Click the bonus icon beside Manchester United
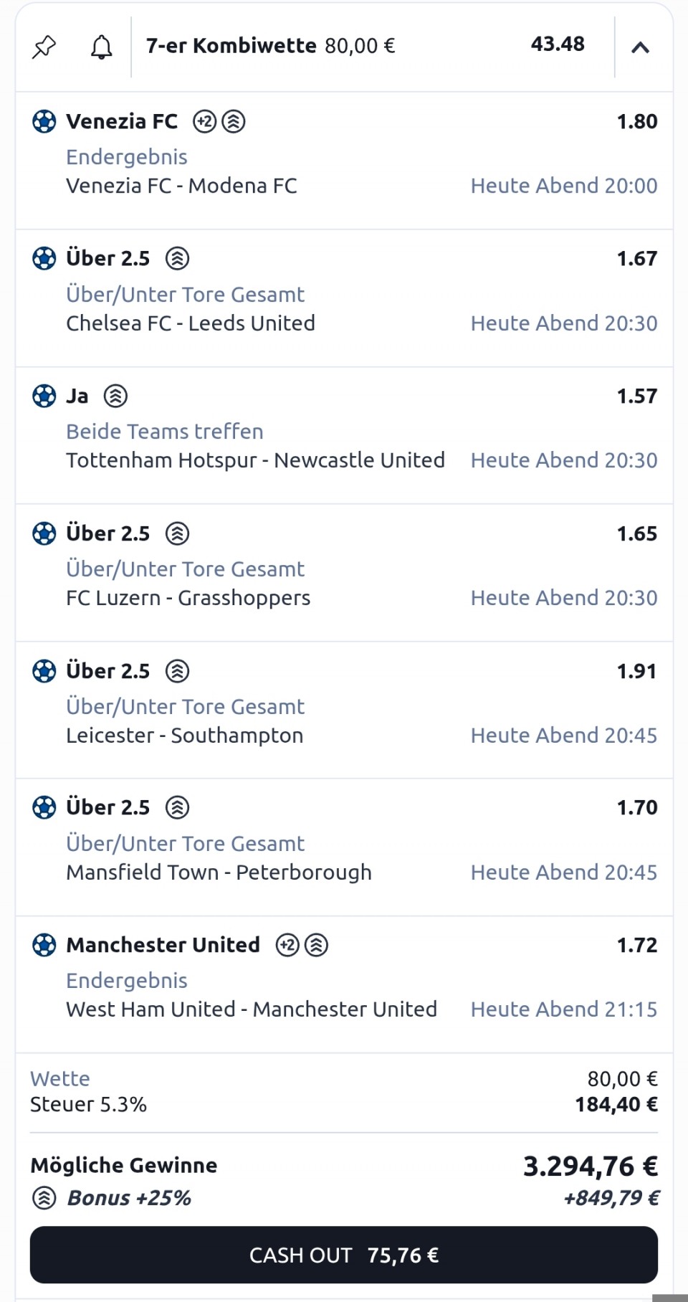Screen dimensions: 688x1302 tap(316, 945)
